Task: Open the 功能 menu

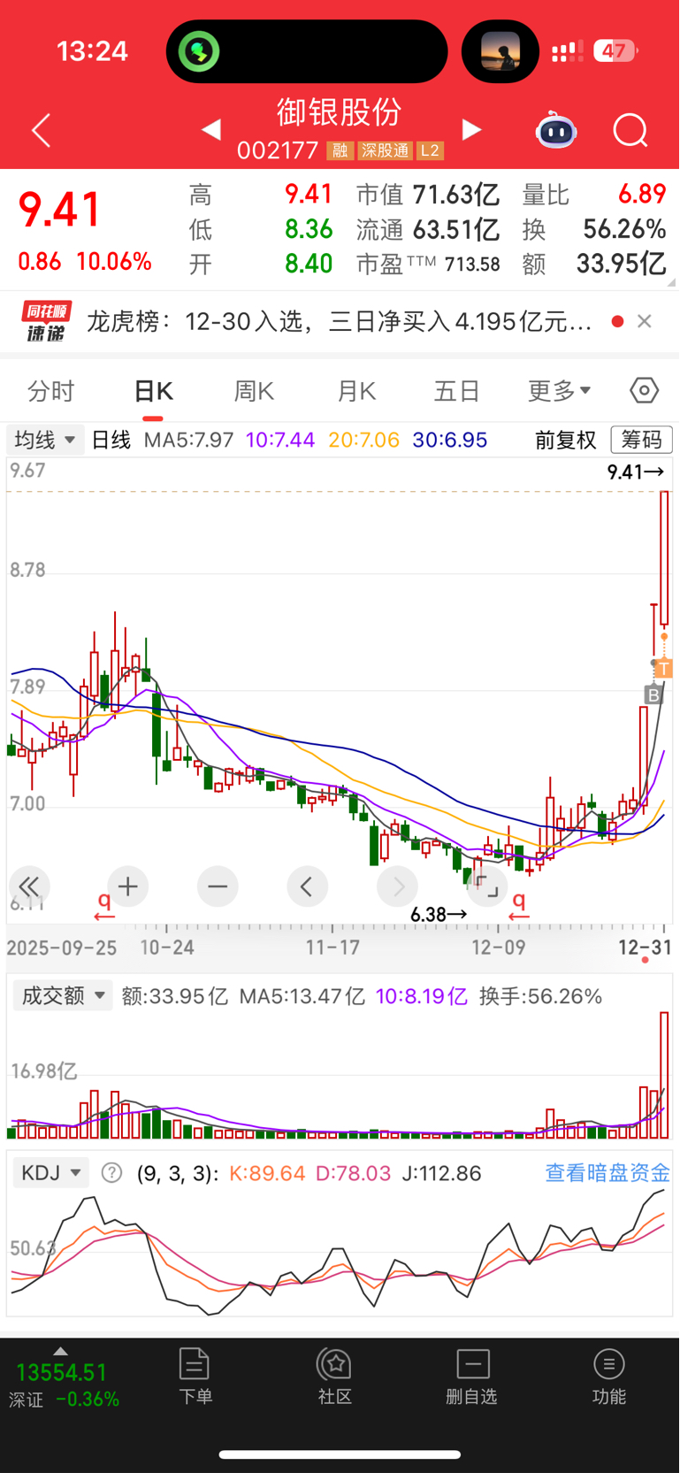Action: tap(609, 1377)
